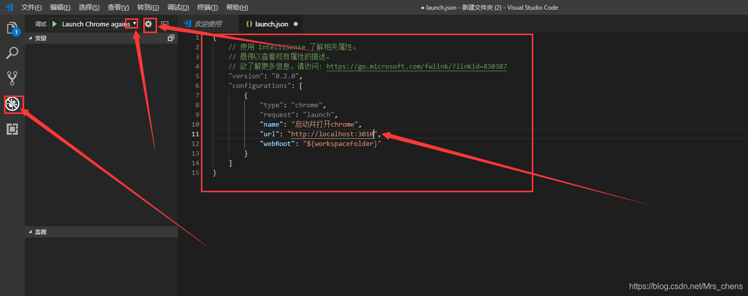
Task: Start debugging with the green play button
Action: pos(54,23)
